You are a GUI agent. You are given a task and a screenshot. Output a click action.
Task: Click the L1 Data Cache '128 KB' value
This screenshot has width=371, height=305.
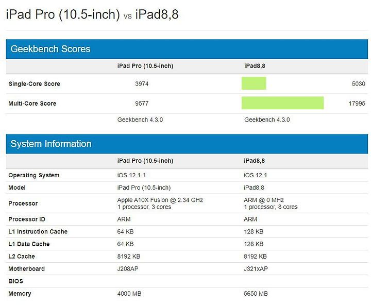[254, 244]
